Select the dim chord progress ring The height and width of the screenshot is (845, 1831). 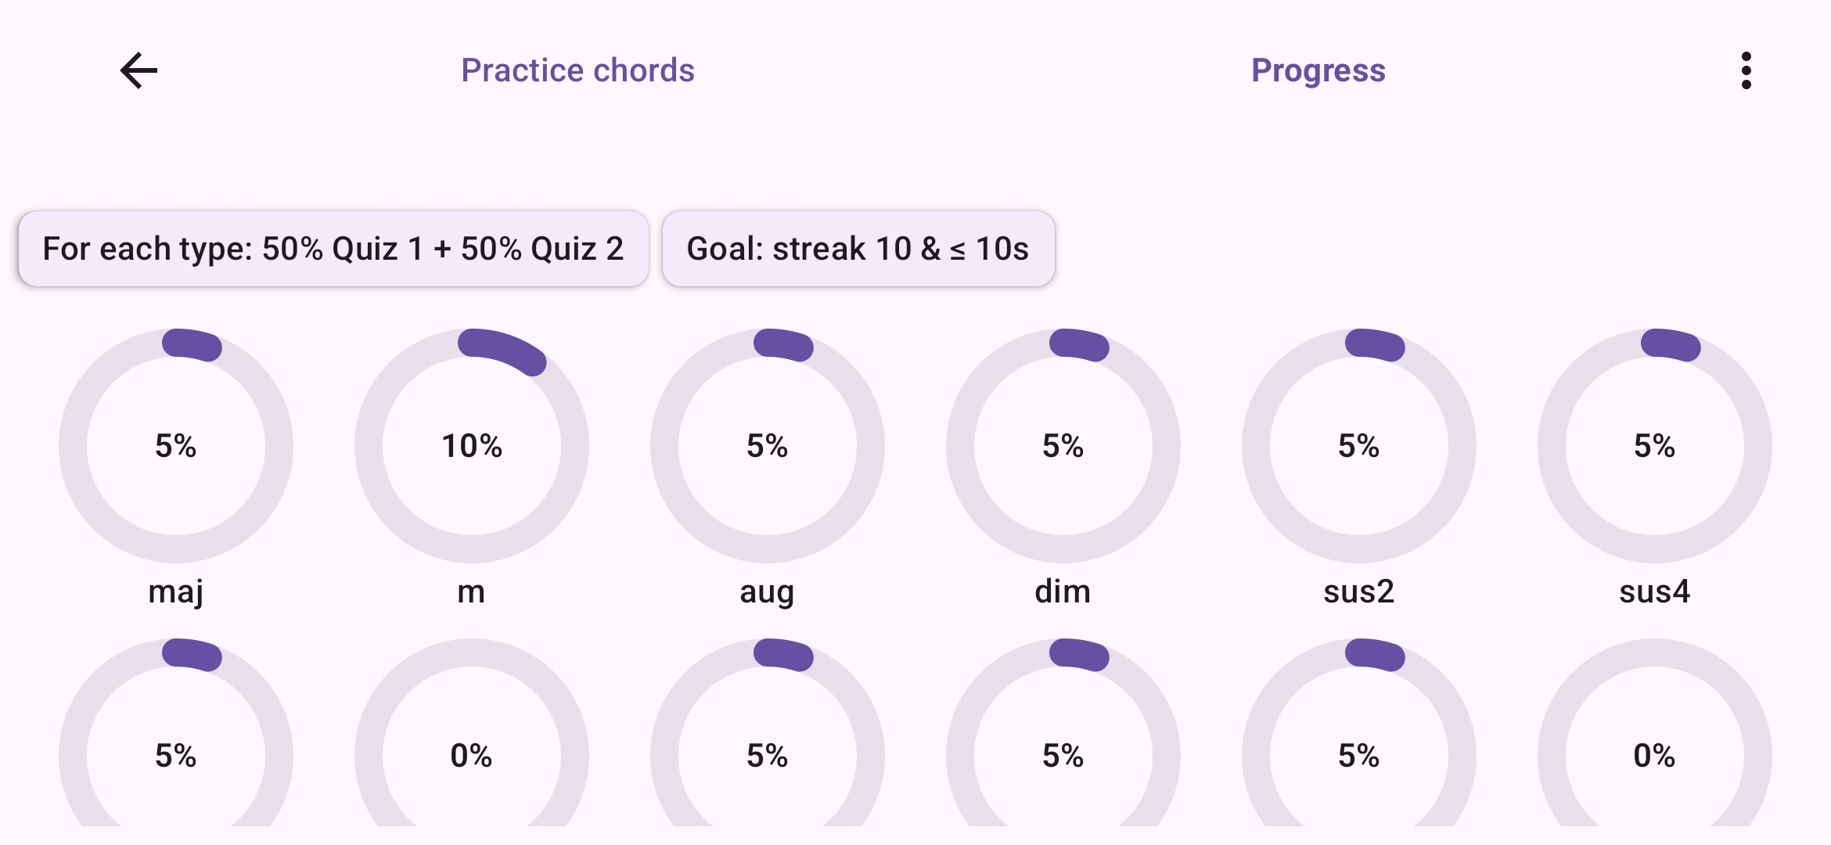point(1062,444)
